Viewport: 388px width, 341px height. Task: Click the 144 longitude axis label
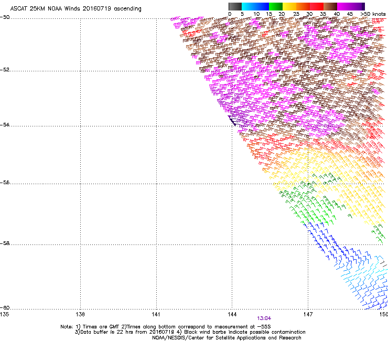pos(232,314)
